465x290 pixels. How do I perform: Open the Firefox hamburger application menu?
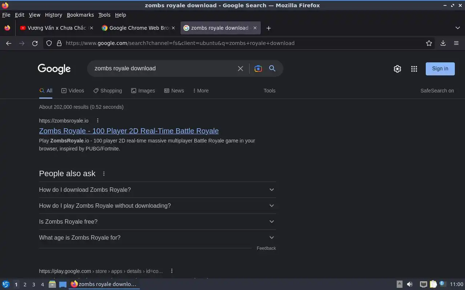click(456, 43)
